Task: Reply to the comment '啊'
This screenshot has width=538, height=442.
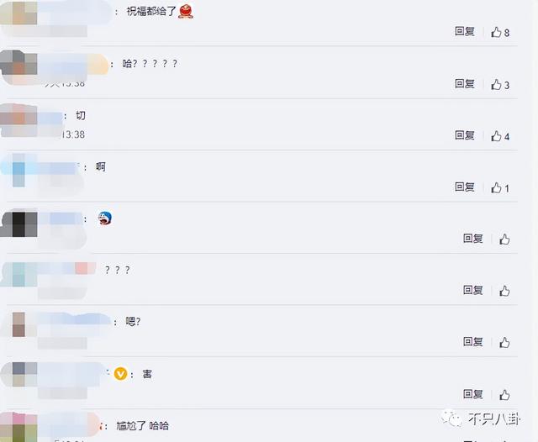Action: (465, 187)
